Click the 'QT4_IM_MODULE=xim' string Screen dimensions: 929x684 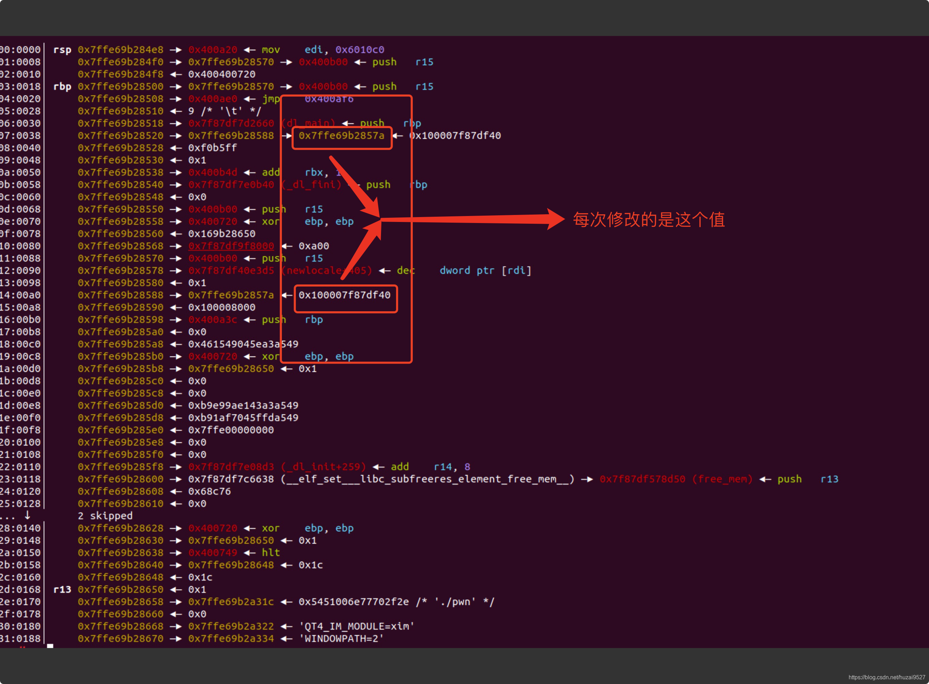[357, 626]
